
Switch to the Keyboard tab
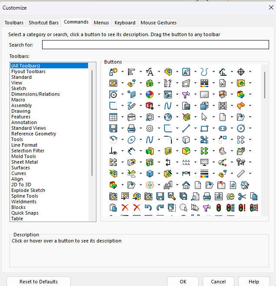pyautogui.click(x=125, y=23)
